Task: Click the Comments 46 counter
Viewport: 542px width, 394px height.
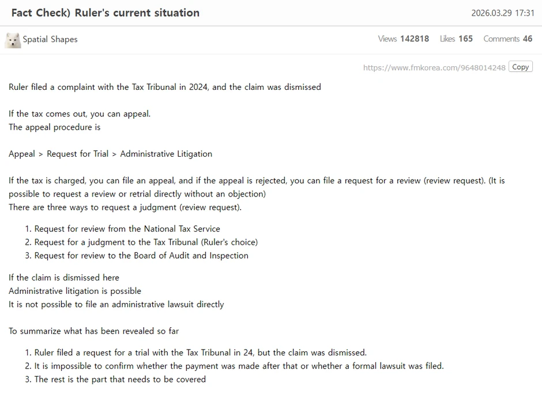Action: pyautogui.click(x=507, y=39)
